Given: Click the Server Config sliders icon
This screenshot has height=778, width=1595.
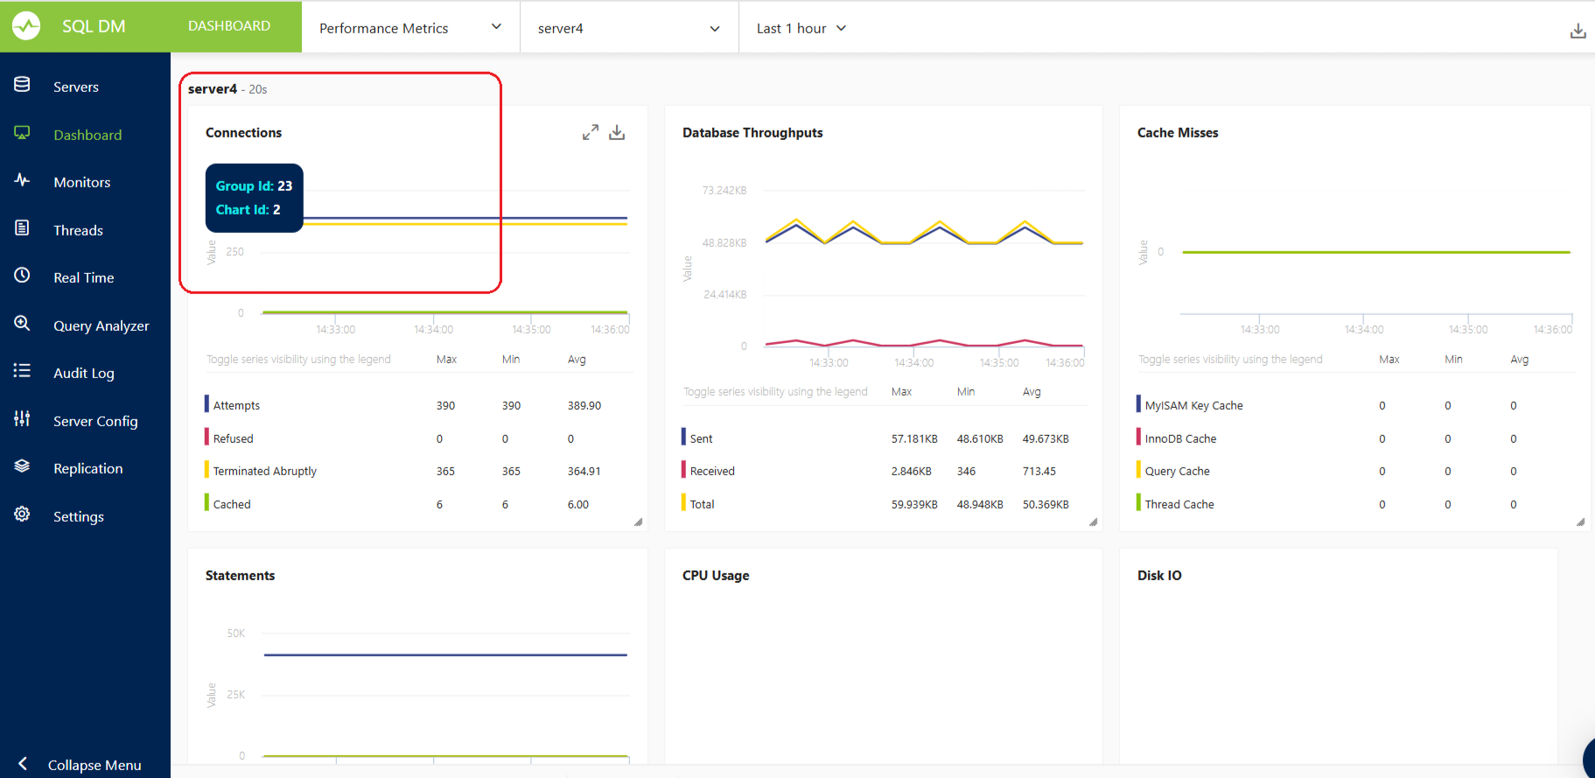Looking at the screenshot, I should point(23,419).
